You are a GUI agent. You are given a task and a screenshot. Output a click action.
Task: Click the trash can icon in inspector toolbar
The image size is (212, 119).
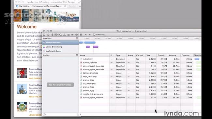click(x=53, y=35)
